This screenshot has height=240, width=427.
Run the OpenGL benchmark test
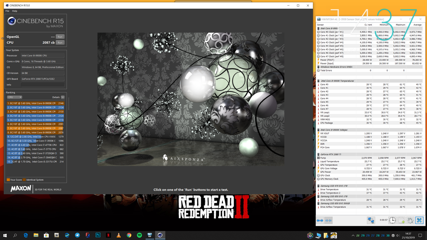[x=60, y=37]
